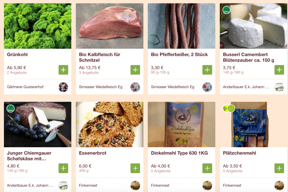The width and height of the screenshot is (288, 192).
Task: Add Essenerbrot to cart with plus
Action: (x=135, y=168)
